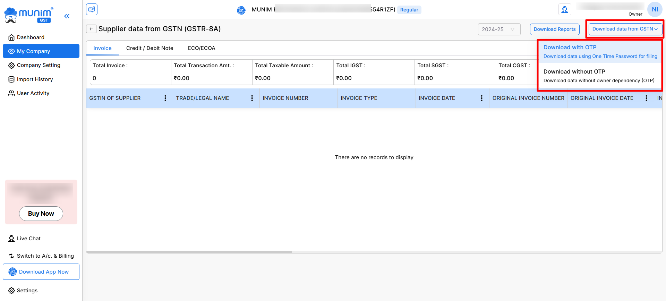Click the Download Reports button

[554, 29]
